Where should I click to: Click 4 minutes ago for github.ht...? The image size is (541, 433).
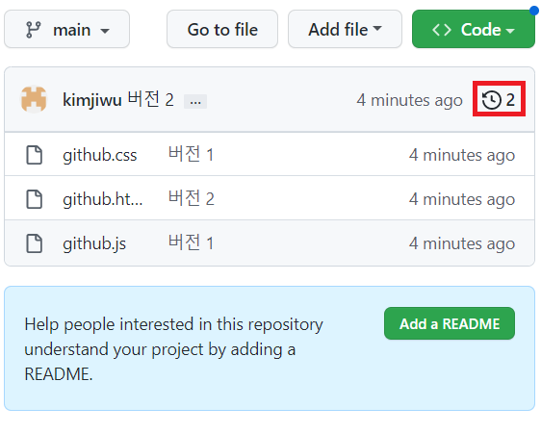tap(462, 199)
